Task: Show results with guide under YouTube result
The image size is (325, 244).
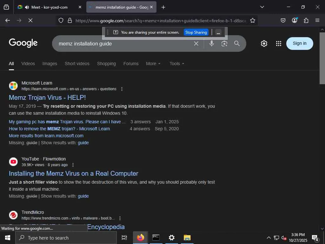Action: (83, 196)
